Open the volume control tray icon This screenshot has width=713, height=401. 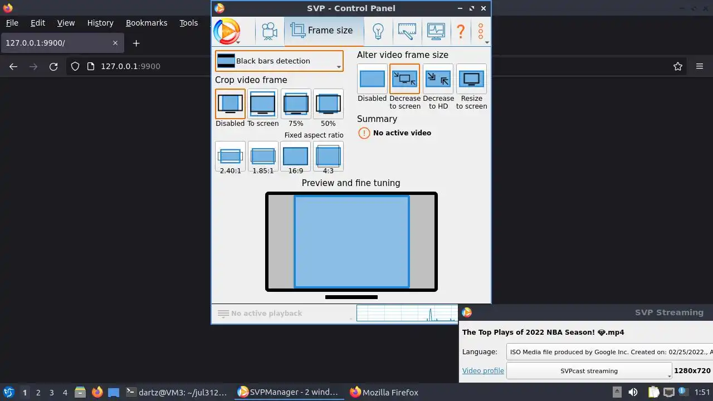point(633,392)
